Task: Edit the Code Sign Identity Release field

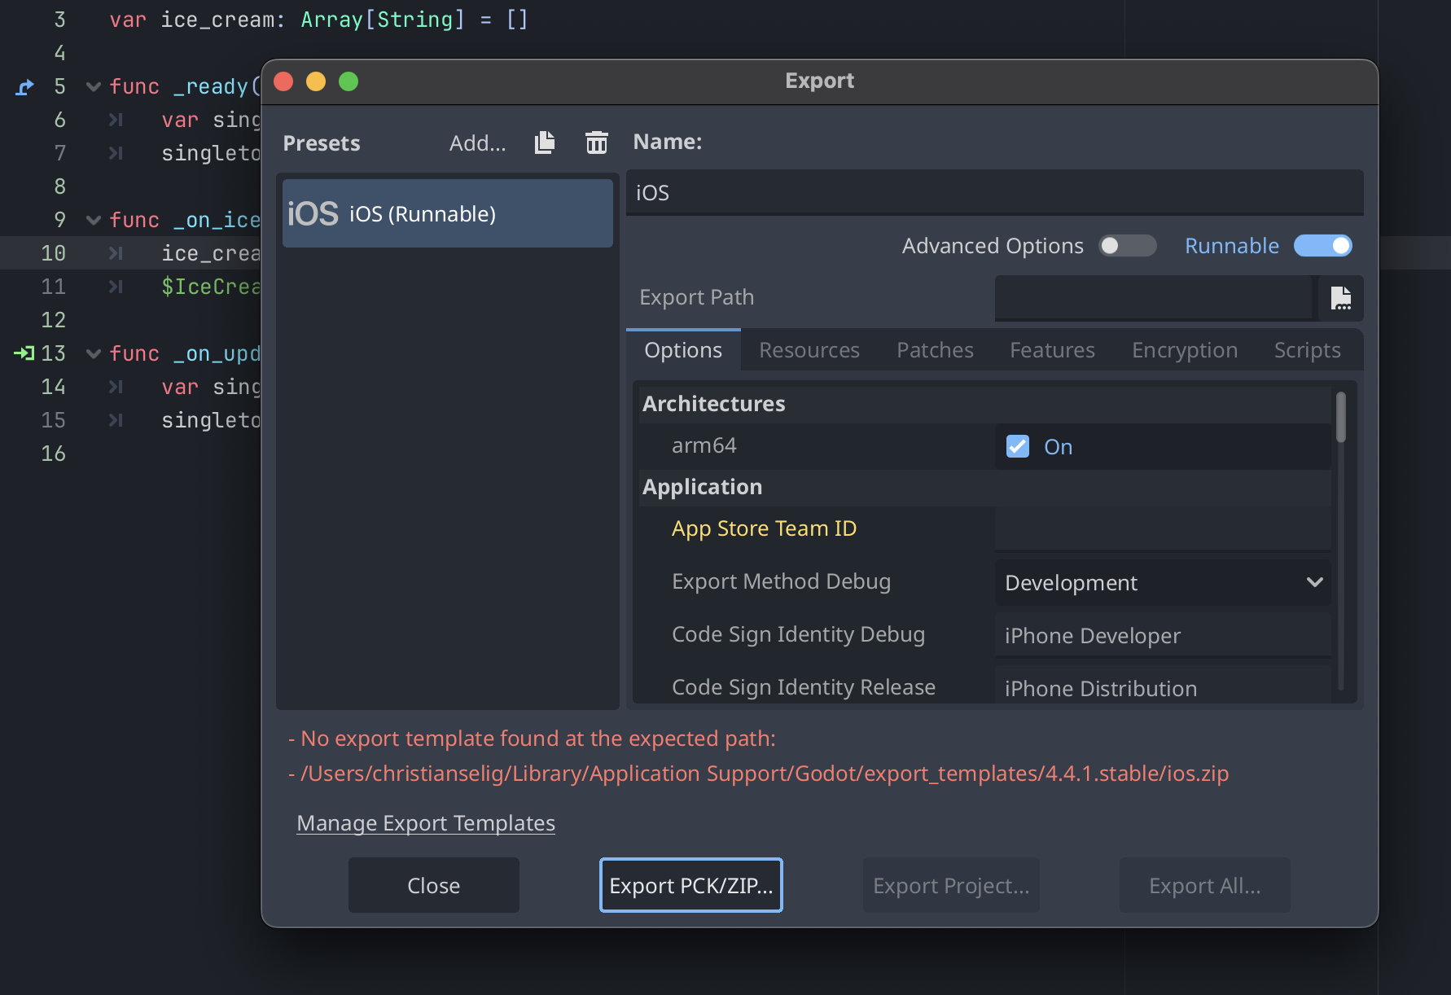Action: point(1162,686)
